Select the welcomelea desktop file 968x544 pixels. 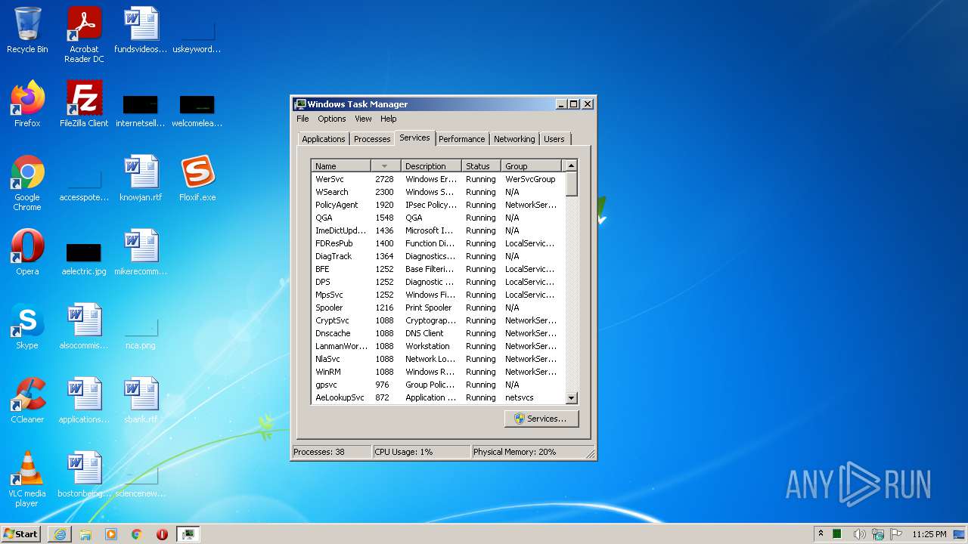[197, 110]
